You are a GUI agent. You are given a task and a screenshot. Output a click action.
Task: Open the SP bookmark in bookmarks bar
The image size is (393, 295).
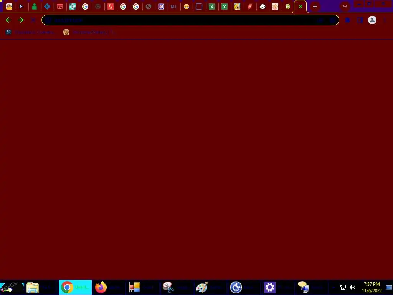pos(30,32)
